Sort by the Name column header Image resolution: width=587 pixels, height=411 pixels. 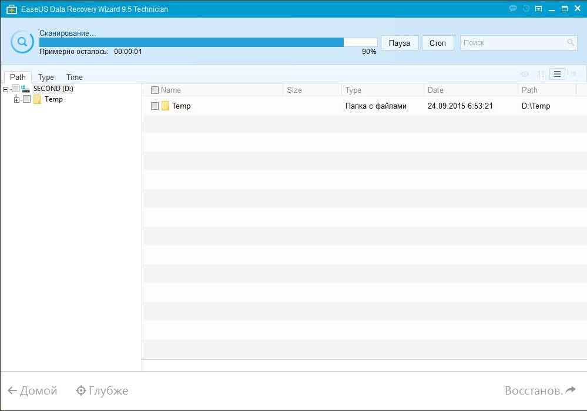pos(171,90)
